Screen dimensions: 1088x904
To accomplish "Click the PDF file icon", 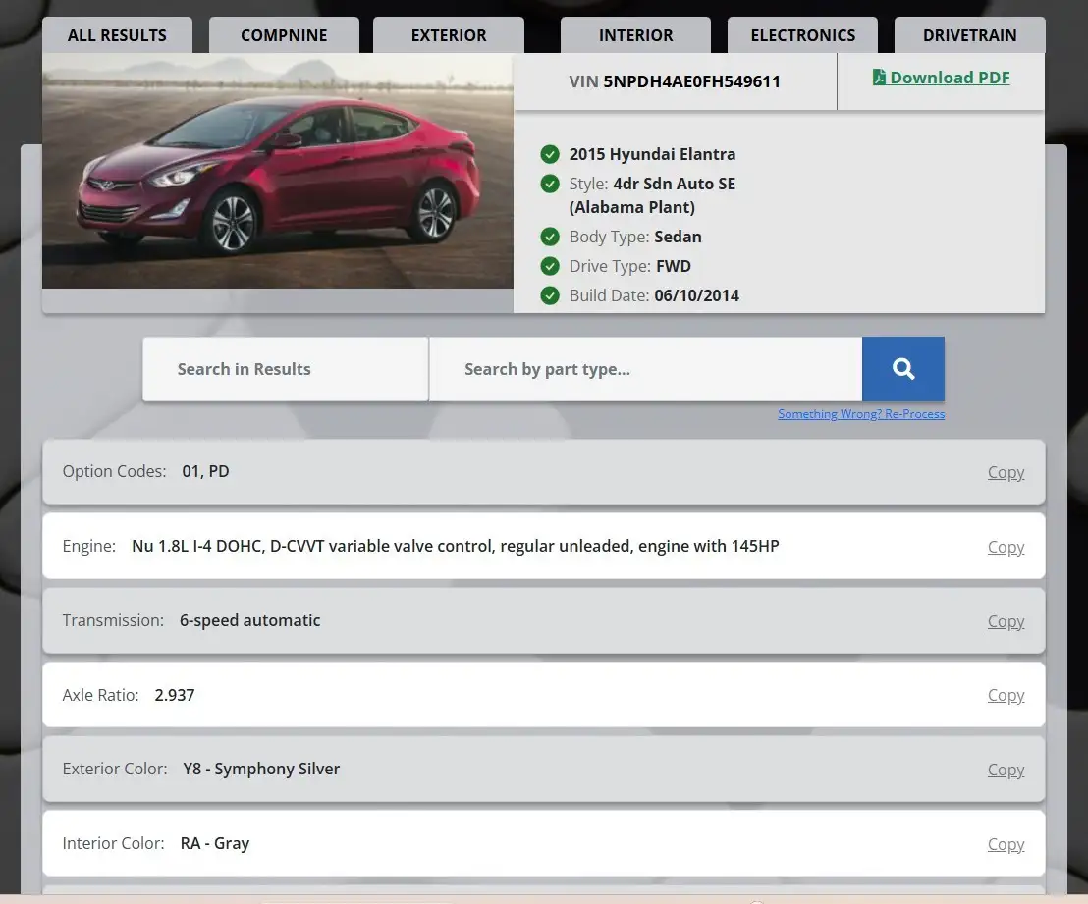I will click(x=879, y=77).
